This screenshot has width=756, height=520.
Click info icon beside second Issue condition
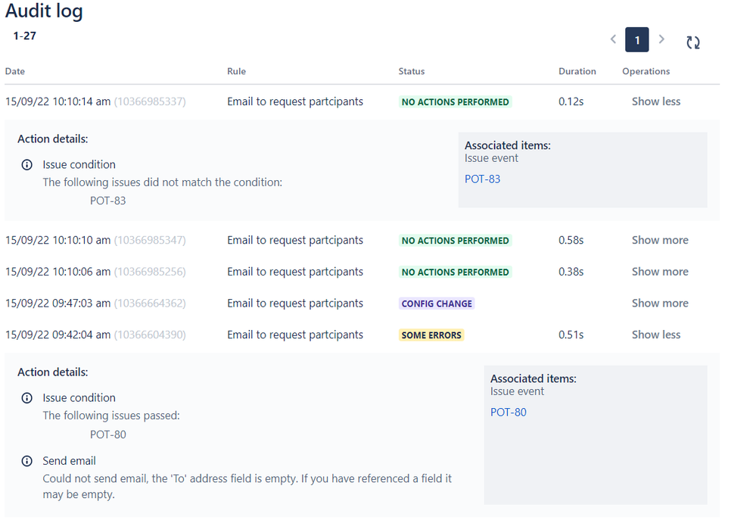pos(27,398)
